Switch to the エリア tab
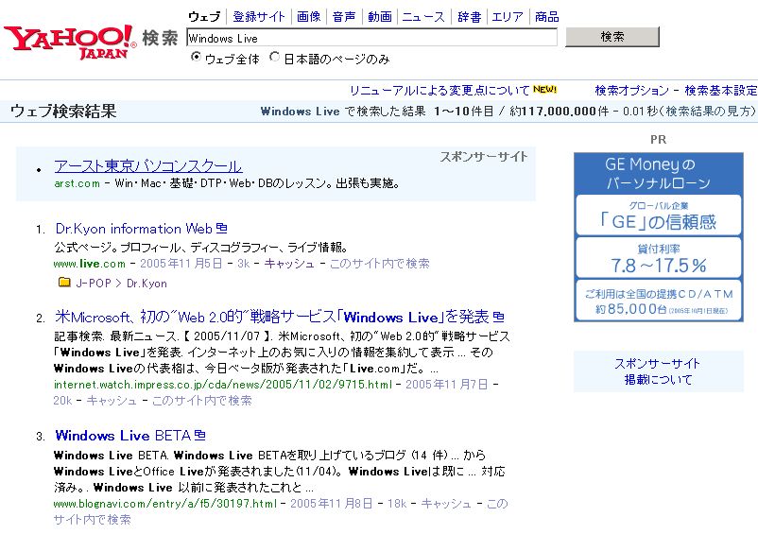This screenshot has width=758, height=534. pos(508,17)
